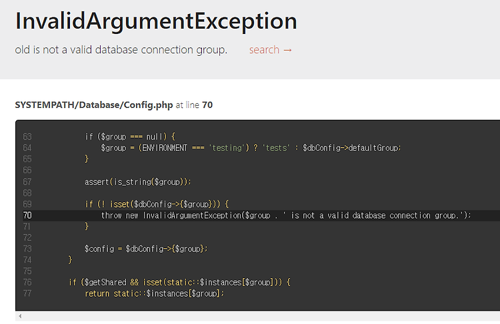Click the $config = $dbConfig line
The image size is (500, 324).
point(146,249)
